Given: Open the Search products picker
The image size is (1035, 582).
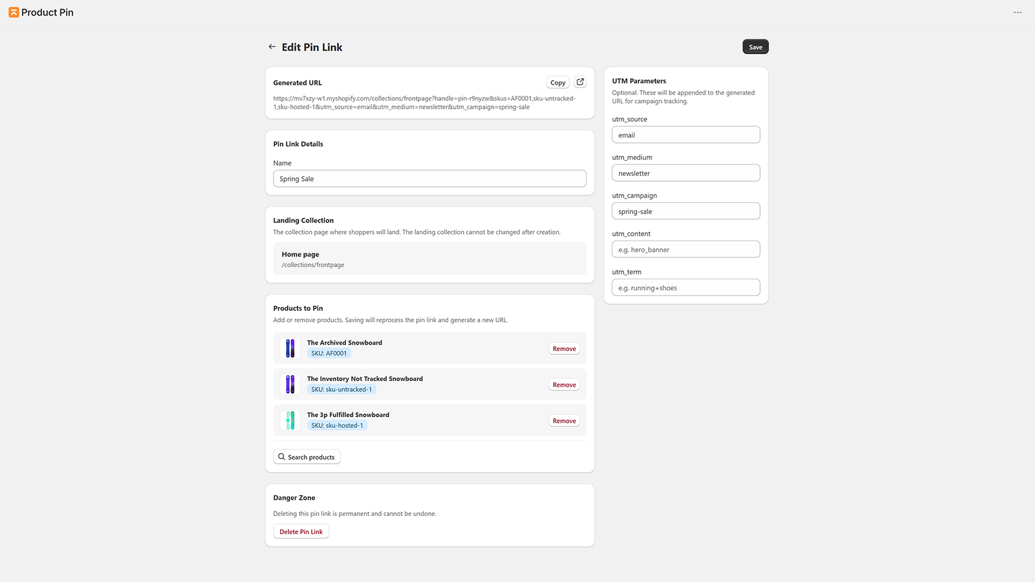Looking at the screenshot, I should [x=307, y=457].
